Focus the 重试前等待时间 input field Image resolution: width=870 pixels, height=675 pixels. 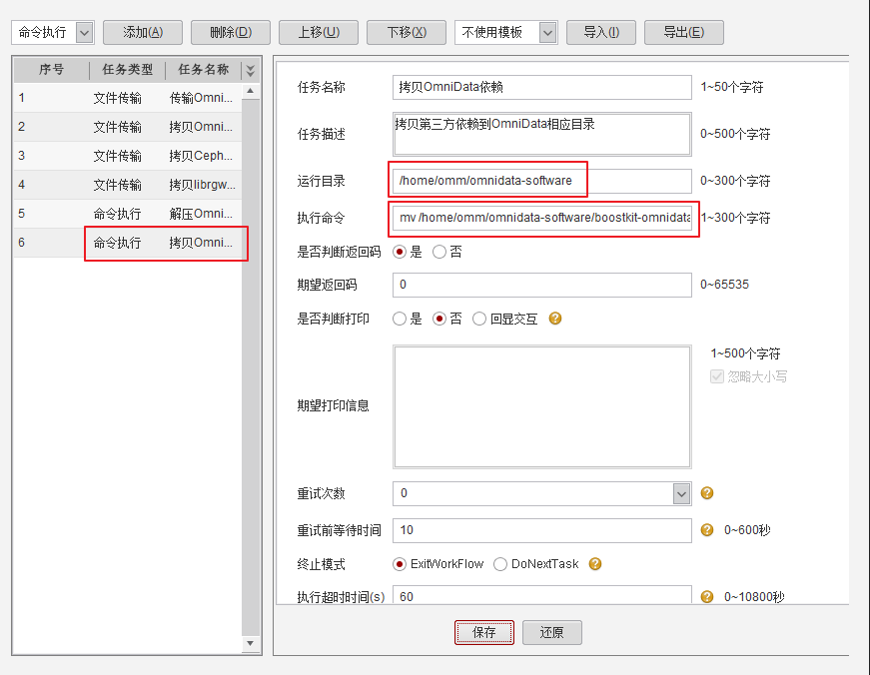point(542,530)
